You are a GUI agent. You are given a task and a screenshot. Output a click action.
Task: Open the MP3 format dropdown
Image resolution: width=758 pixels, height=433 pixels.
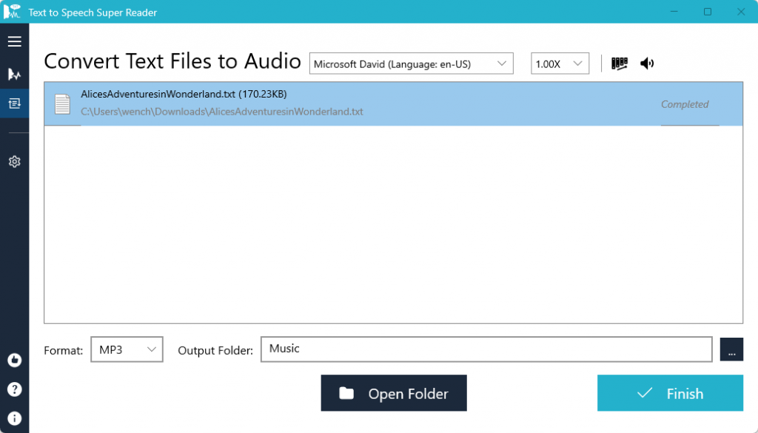[x=127, y=350]
